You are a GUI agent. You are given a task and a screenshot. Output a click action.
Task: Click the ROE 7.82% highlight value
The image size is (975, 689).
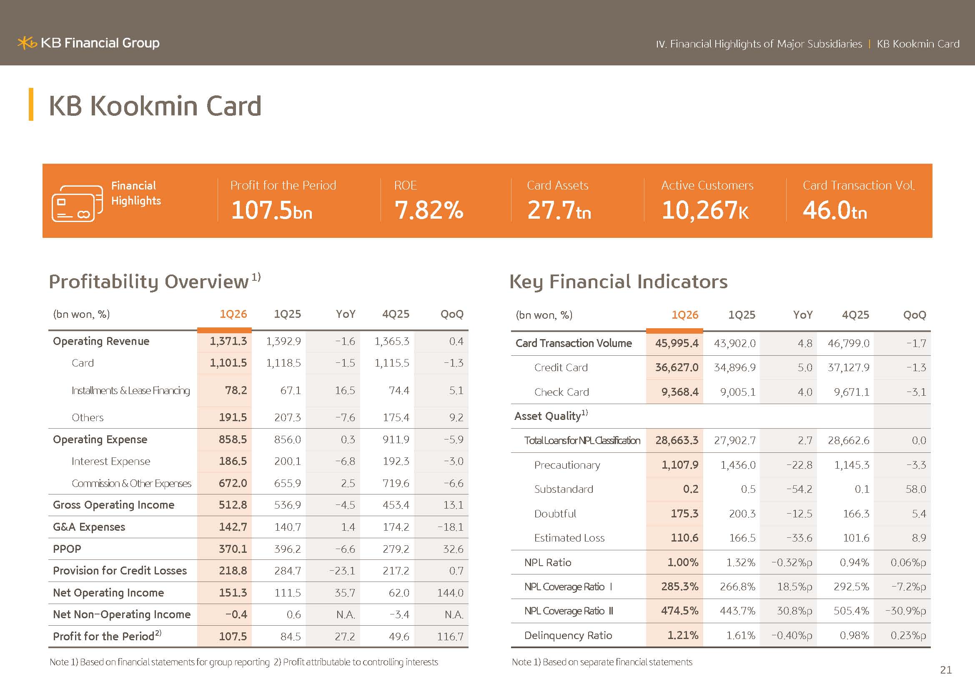coord(429,210)
